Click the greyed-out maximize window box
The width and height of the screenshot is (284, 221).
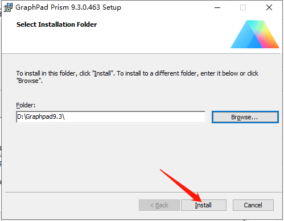243,7
